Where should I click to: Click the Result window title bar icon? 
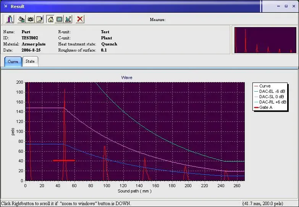5,6
